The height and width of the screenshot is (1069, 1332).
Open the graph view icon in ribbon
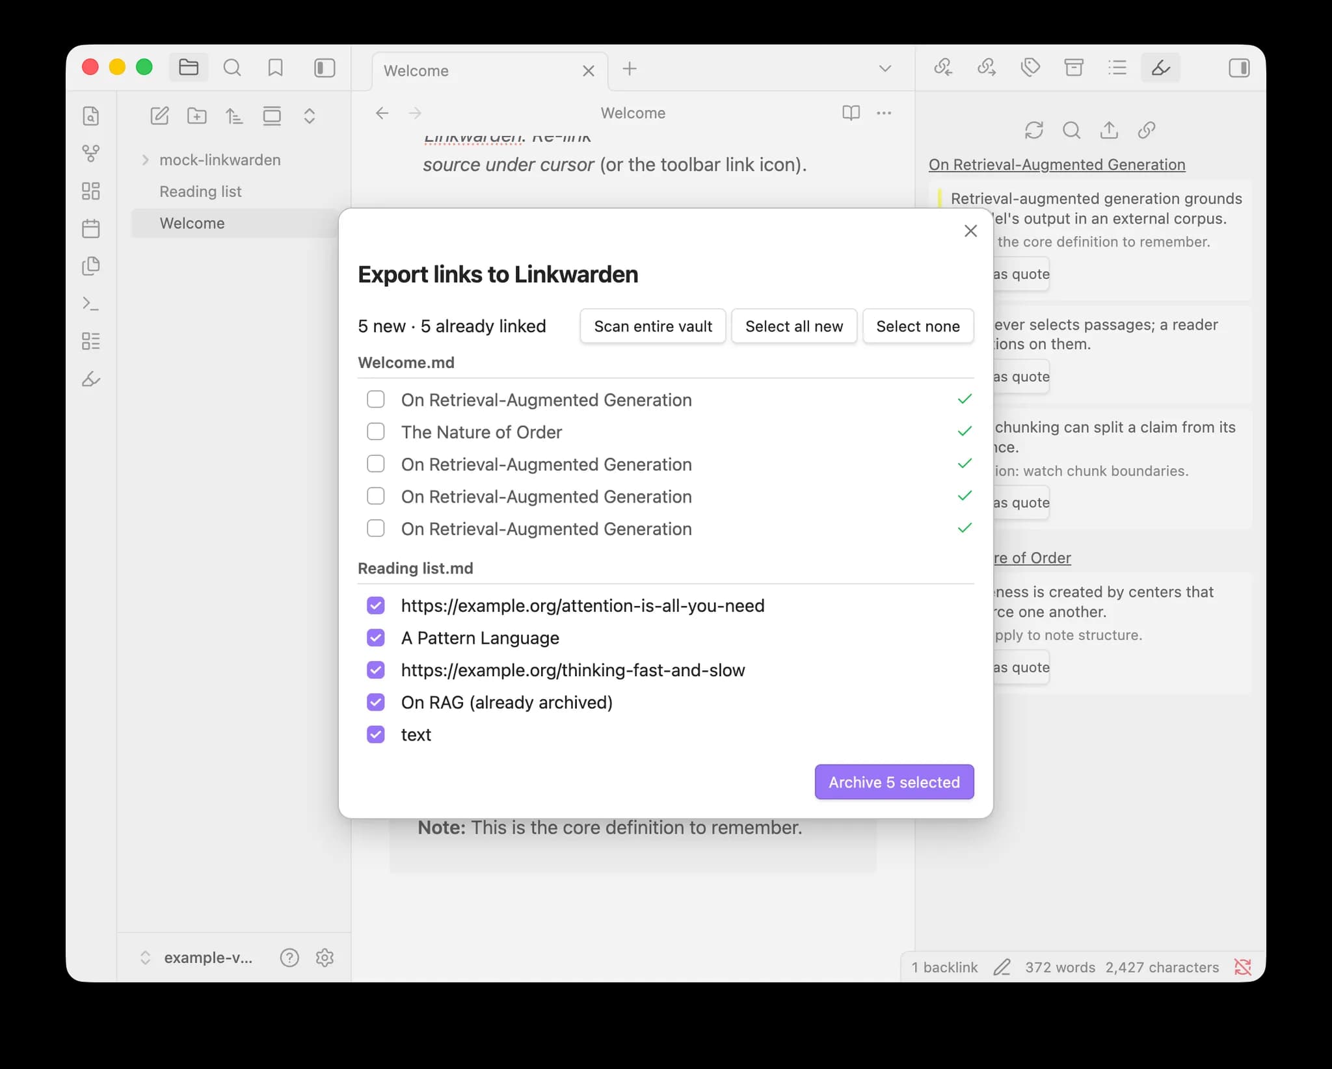coord(91,153)
